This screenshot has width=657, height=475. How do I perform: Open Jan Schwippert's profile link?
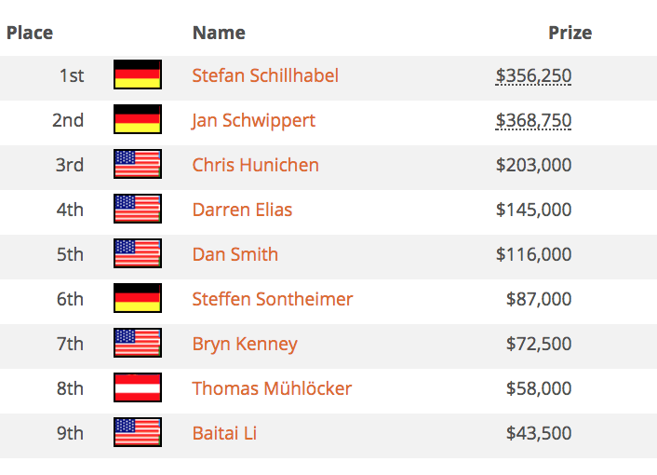click(253, 121)
